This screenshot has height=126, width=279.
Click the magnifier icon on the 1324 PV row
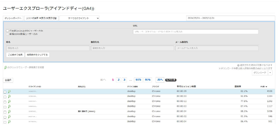(9, 97)
